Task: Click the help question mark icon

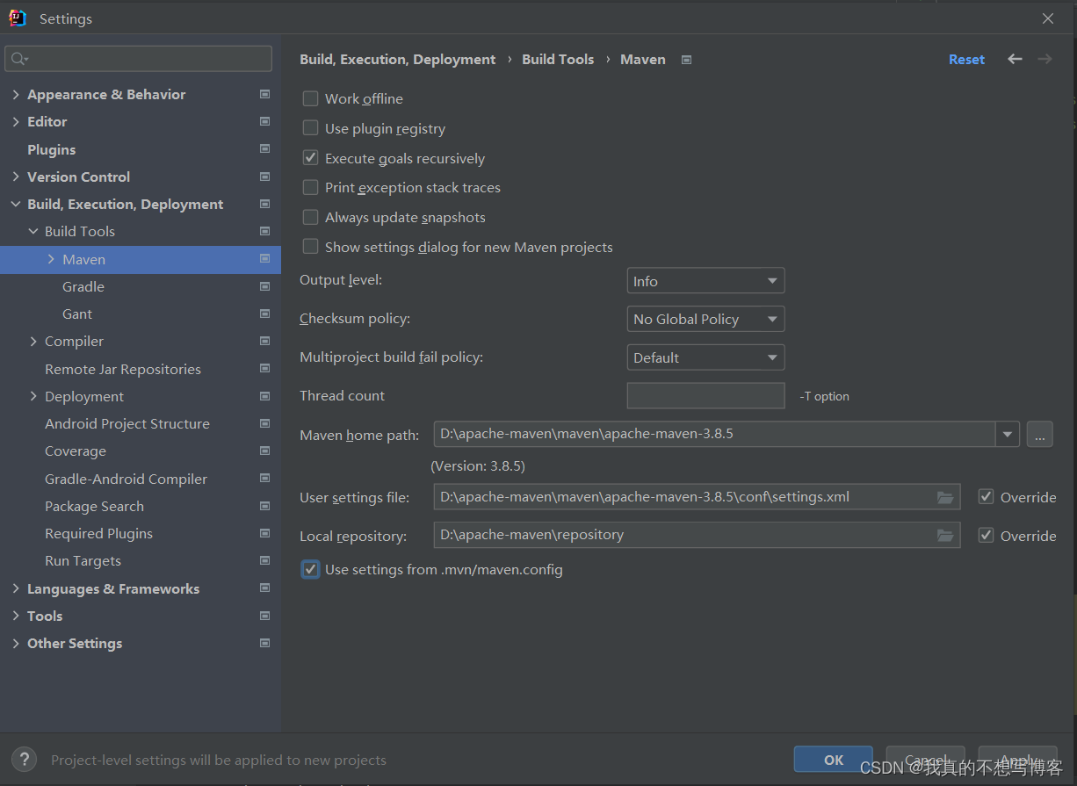Action: (24, 760)
